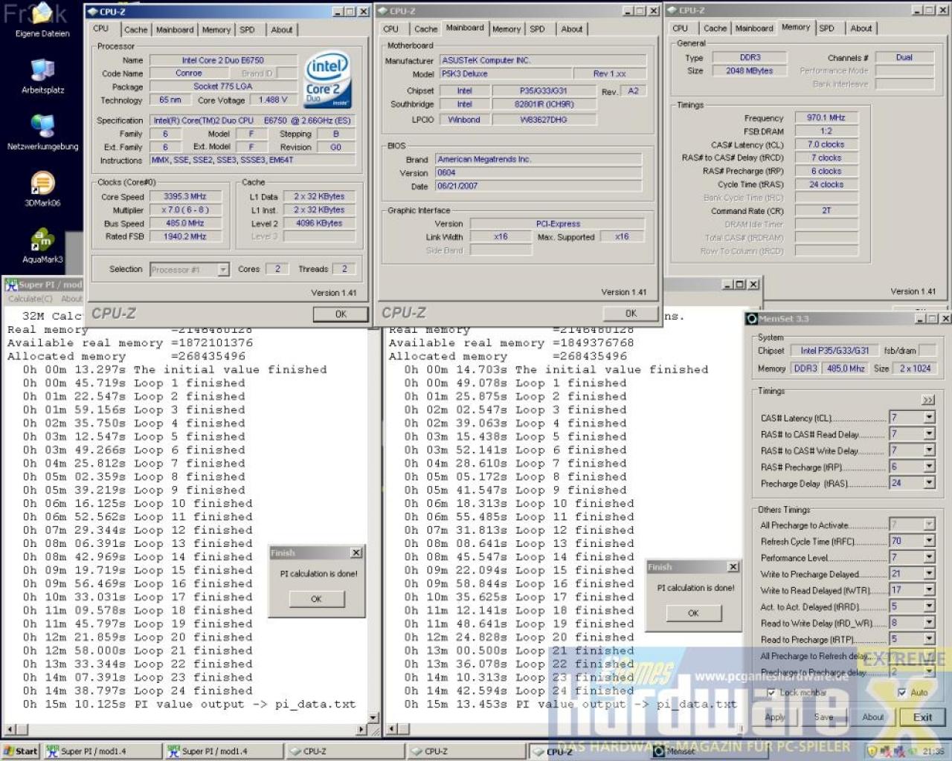Image resolution: width=952 pixels, height=761 pixels.
Task: Click the Super PI title bar icon
Action: pos(11,285)
